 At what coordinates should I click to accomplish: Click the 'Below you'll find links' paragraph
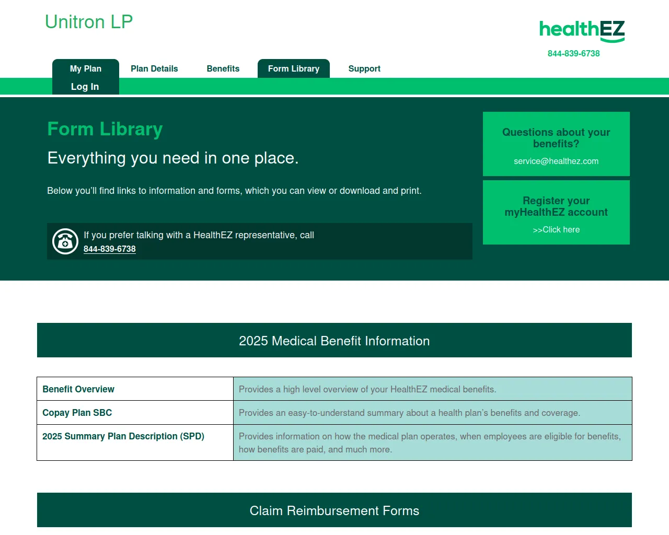[234, 191]
